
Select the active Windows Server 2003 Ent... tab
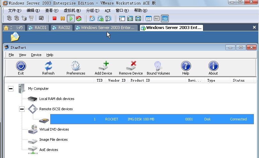click(172, 28)
